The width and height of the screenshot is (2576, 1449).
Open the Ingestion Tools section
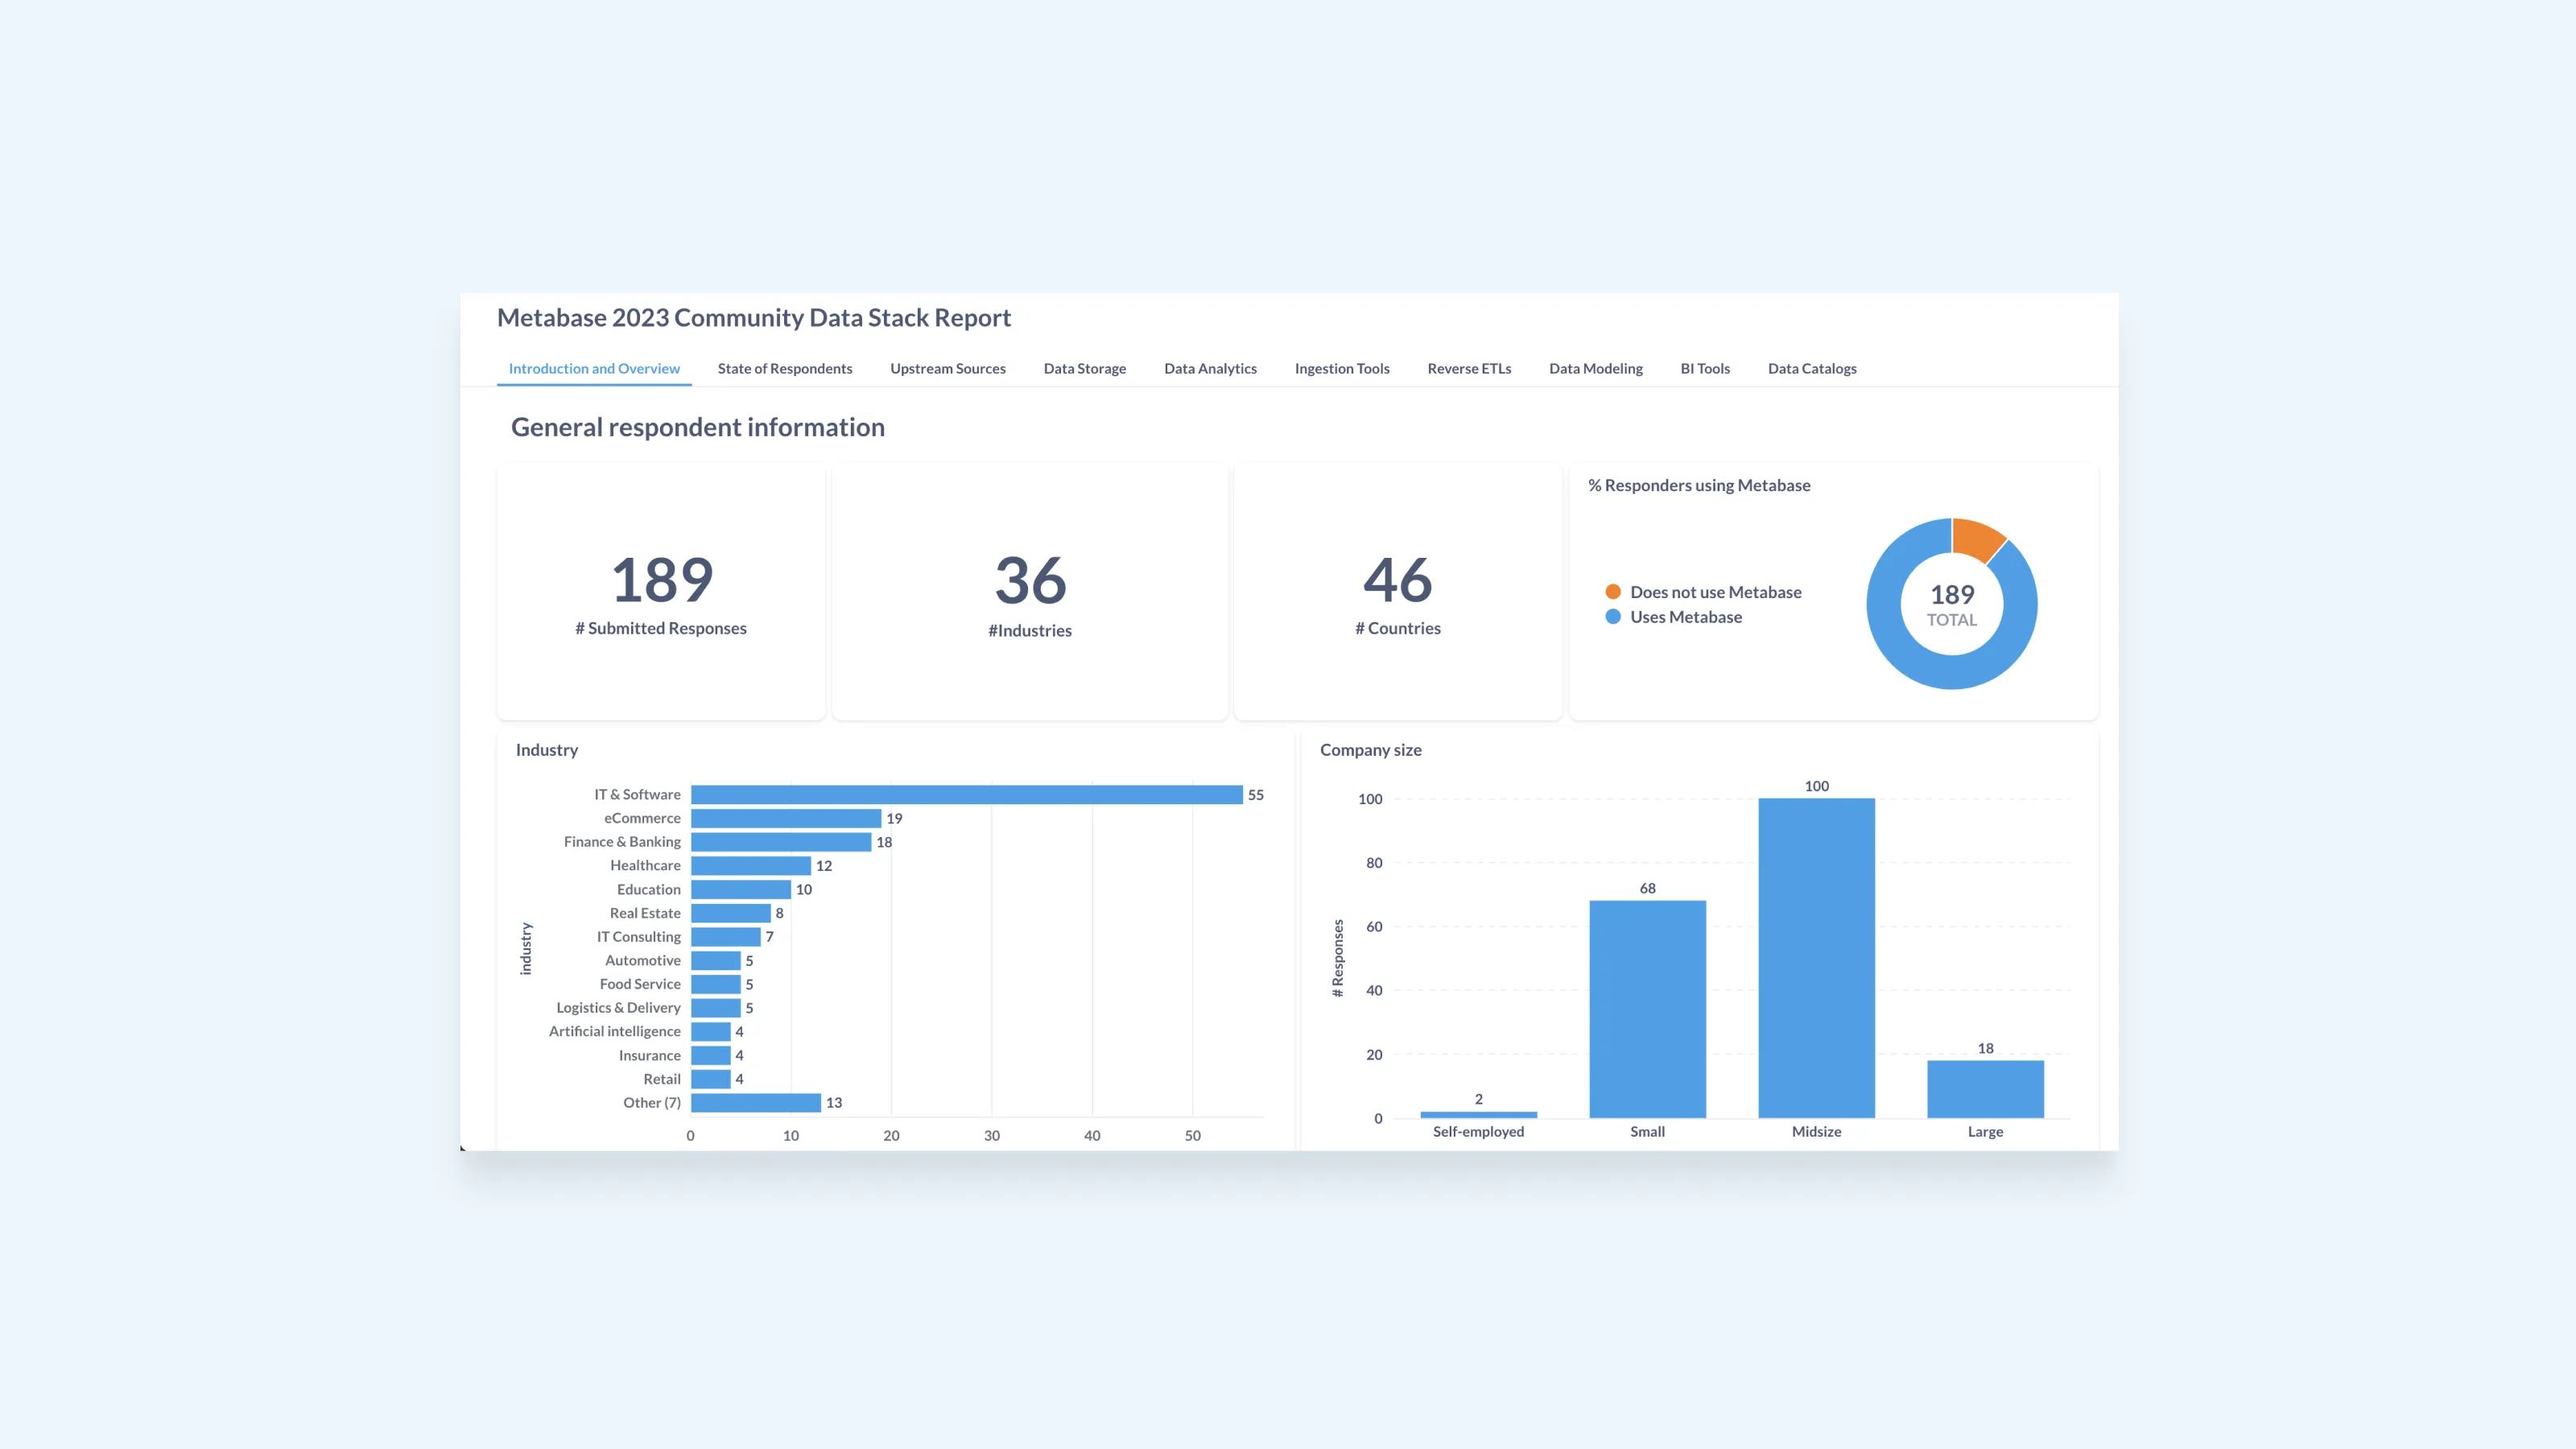pyautogui.click(x=1341, y=368)
